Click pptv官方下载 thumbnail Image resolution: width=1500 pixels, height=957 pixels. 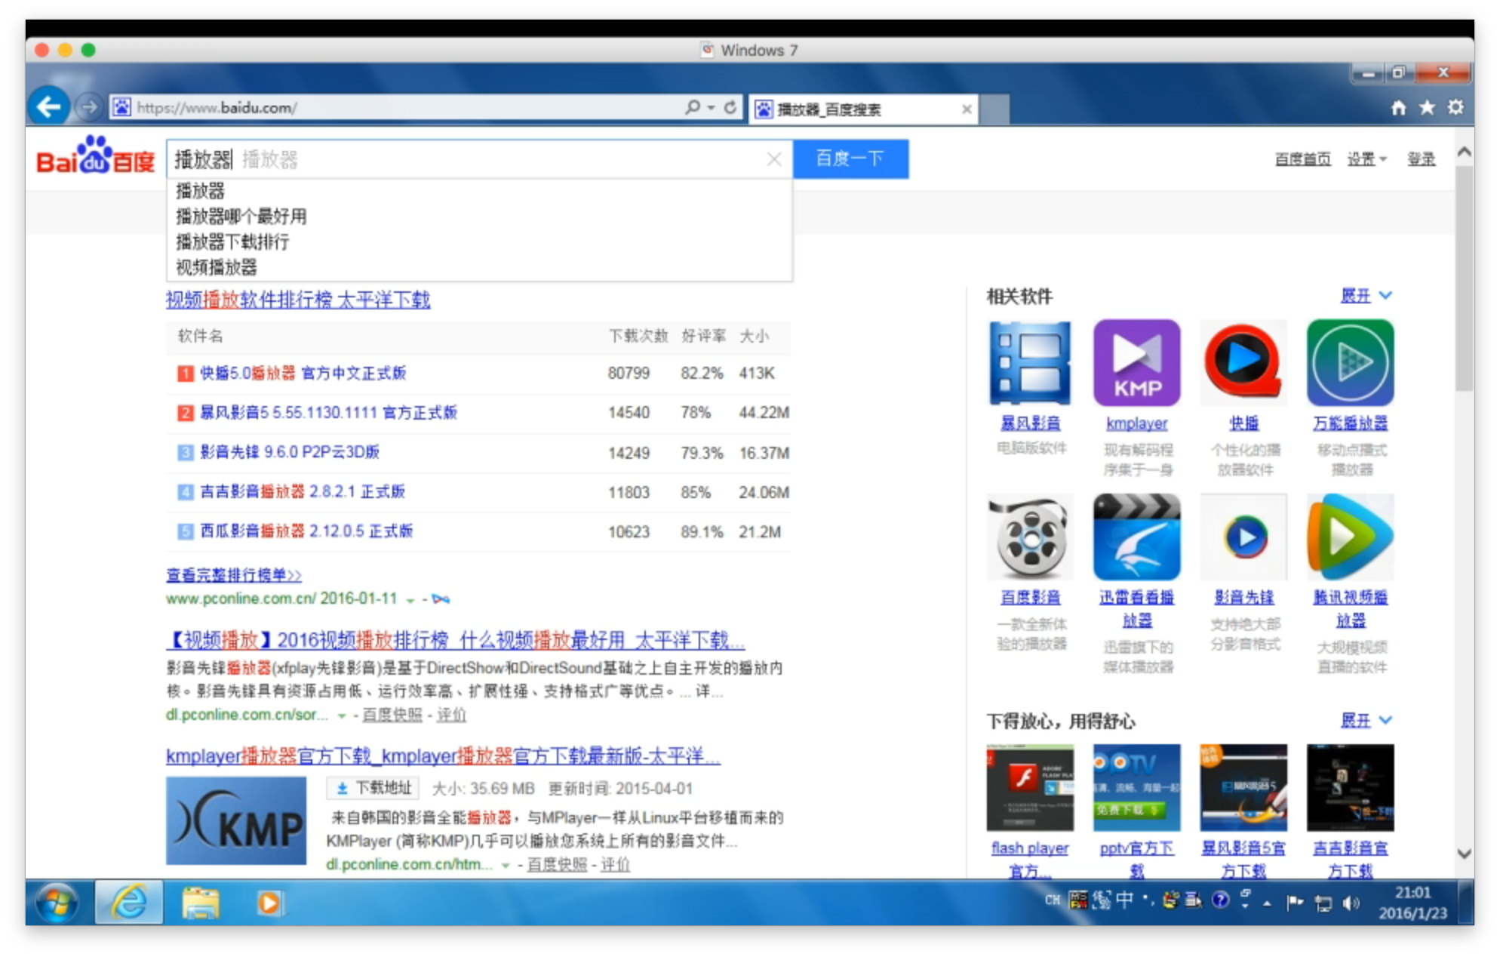coord(1136,788)
